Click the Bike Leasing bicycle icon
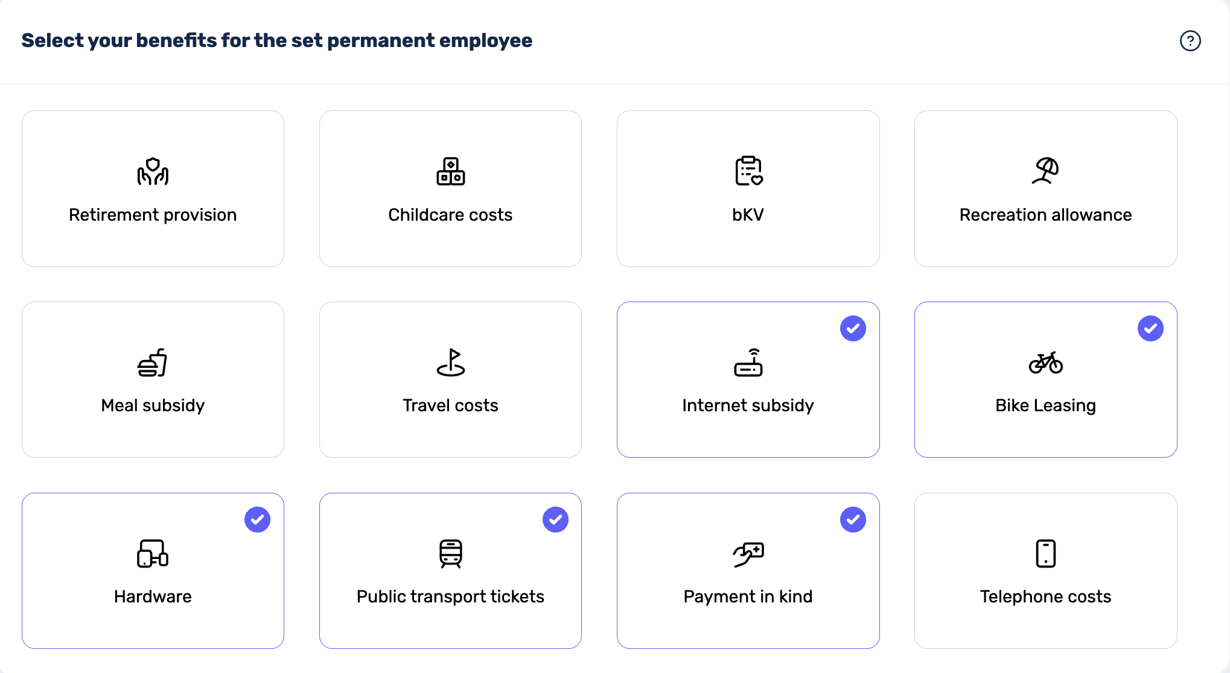Image resolution: width=1230 pixels, height=673 pixels. [1045, 362]
